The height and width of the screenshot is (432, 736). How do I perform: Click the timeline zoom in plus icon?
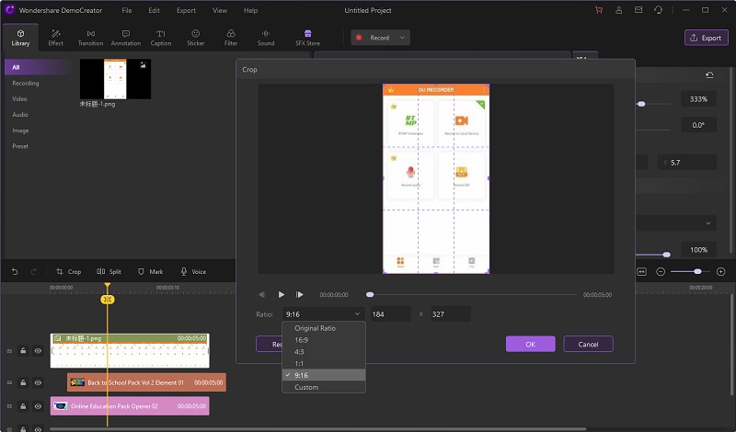tap(721, 271)
